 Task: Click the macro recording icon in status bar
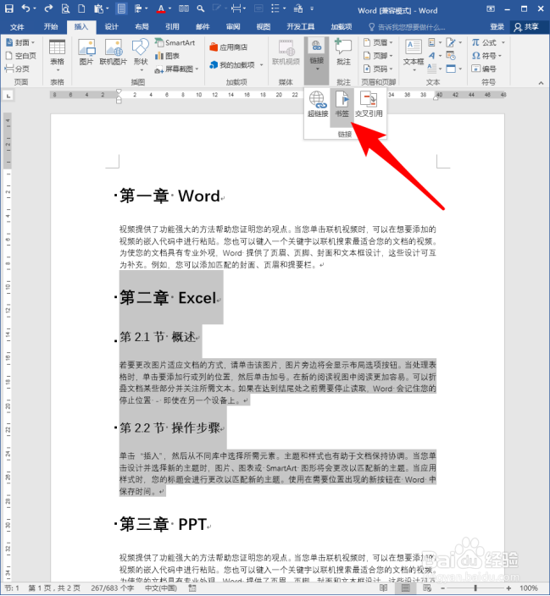192,588
